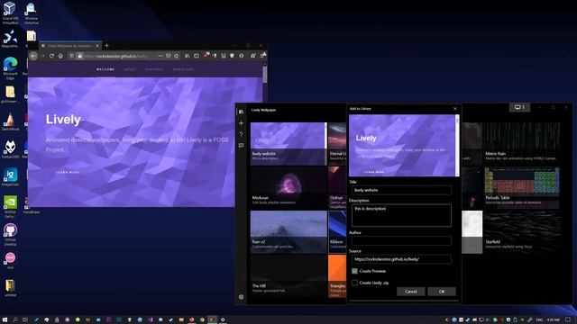
Task: Bookmark page with the star icon
Action: [177, 56]
